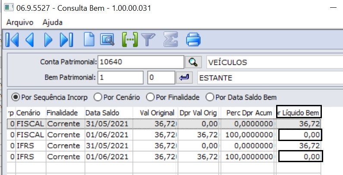Click Dpr Val Orig 0,00 in IFRS row
This screenshot has height=175, width=343.
pos(198,146)
